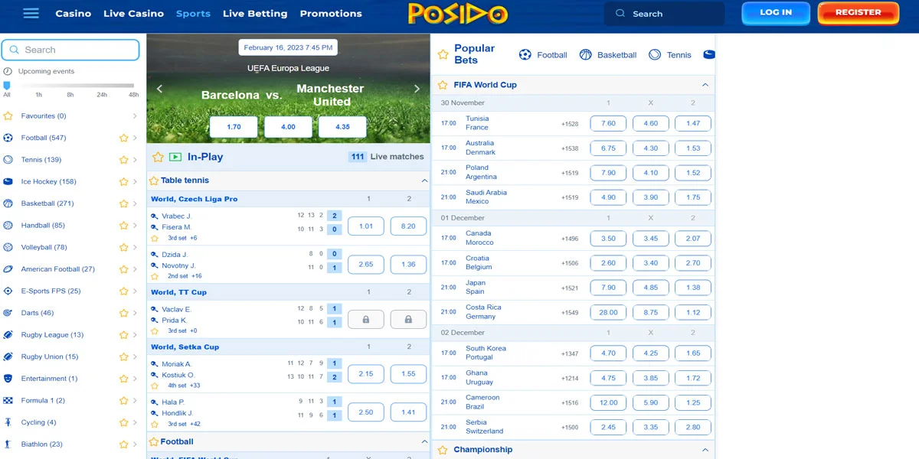Expand the Handball (85) sidebar arrow
The height and width of the screenshot is (459, 919).
(135, 226)
